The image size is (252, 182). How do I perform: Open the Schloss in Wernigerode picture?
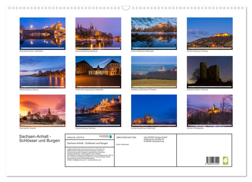click(210, 110)
